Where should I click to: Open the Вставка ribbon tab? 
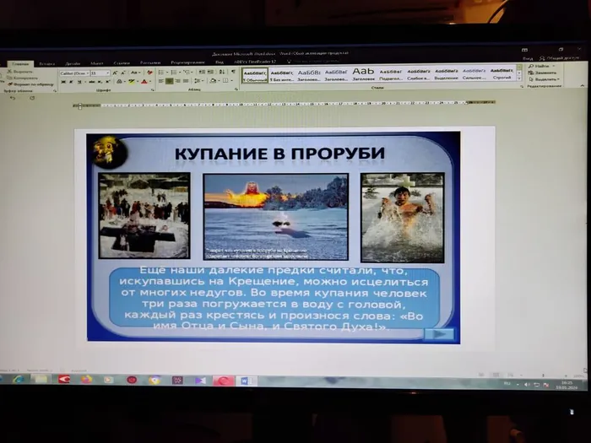[47, 63]
